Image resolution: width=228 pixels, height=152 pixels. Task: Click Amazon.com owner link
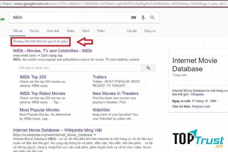coord(201,106)
